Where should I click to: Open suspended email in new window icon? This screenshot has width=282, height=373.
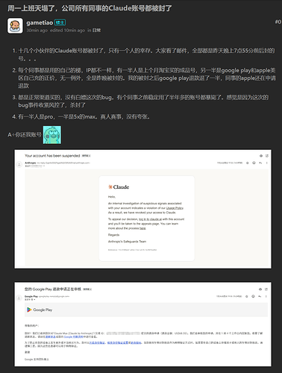267,156
